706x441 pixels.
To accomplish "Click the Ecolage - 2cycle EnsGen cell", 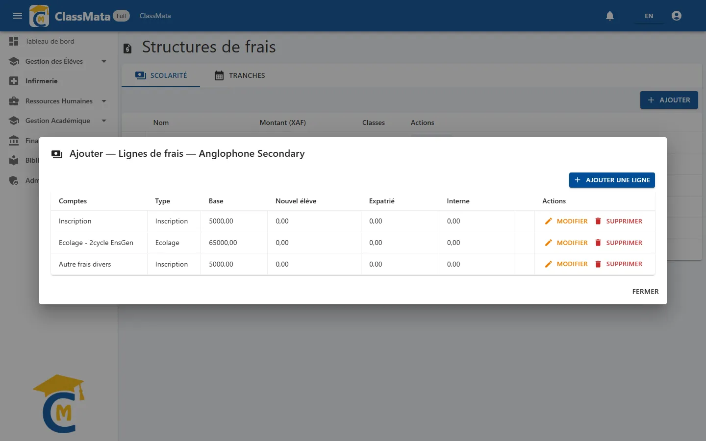I will (99, 243).
